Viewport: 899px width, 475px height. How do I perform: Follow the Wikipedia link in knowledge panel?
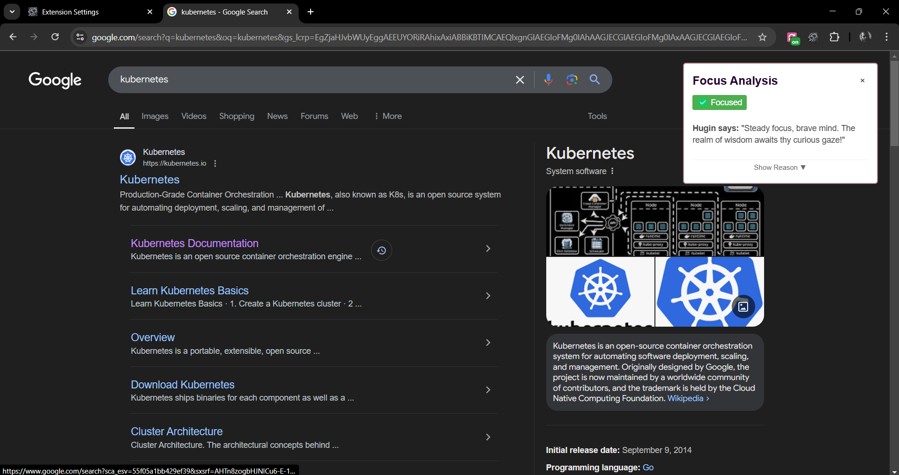pos(688,398)
